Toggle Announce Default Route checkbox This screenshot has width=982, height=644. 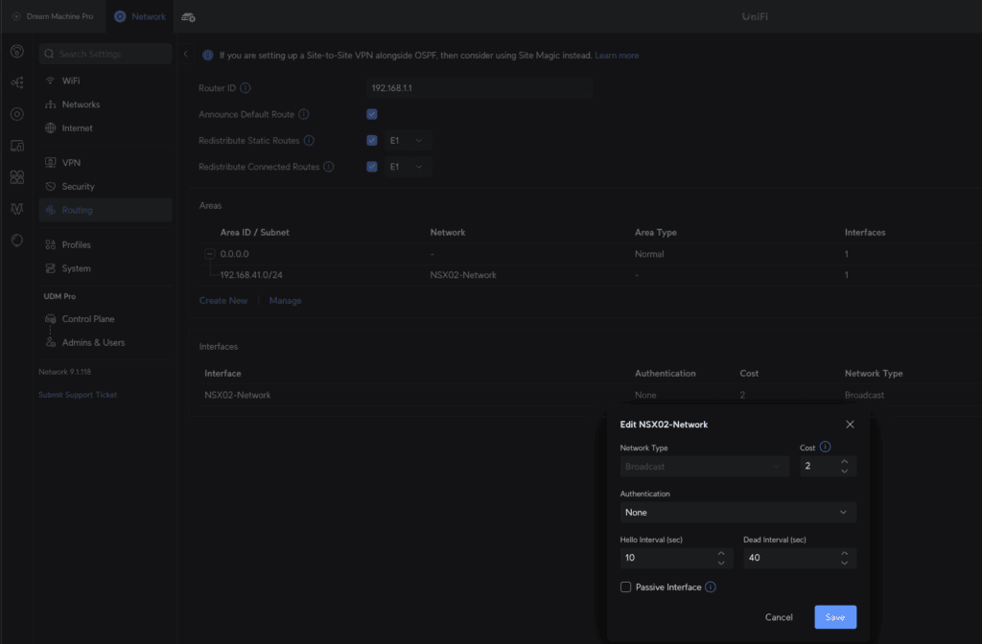pyautogui.click(x=371, y=115)
